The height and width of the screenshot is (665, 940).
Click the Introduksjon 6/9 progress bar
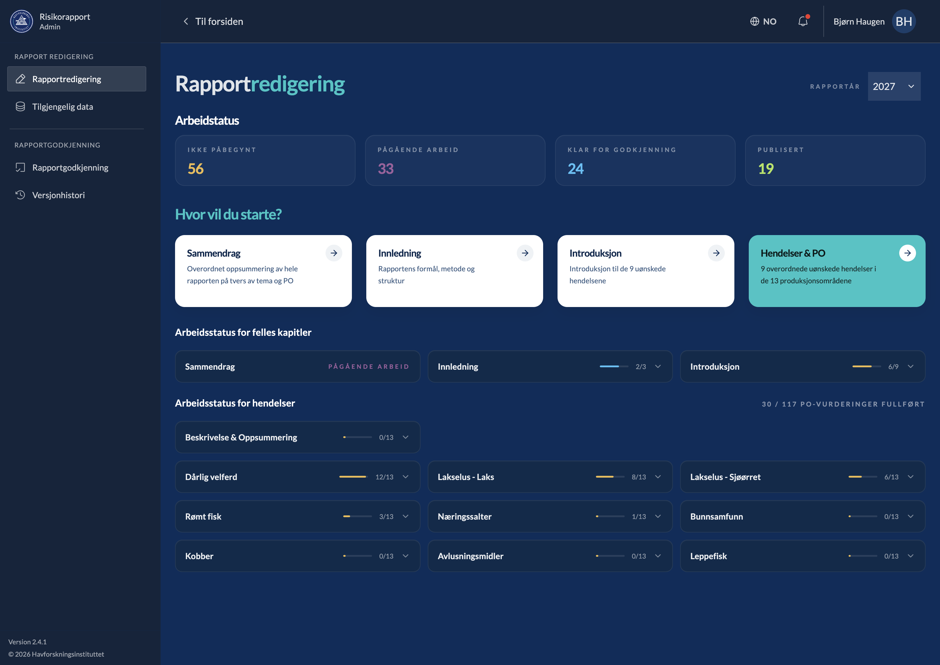pyautogui.click(x=867, y=366)
